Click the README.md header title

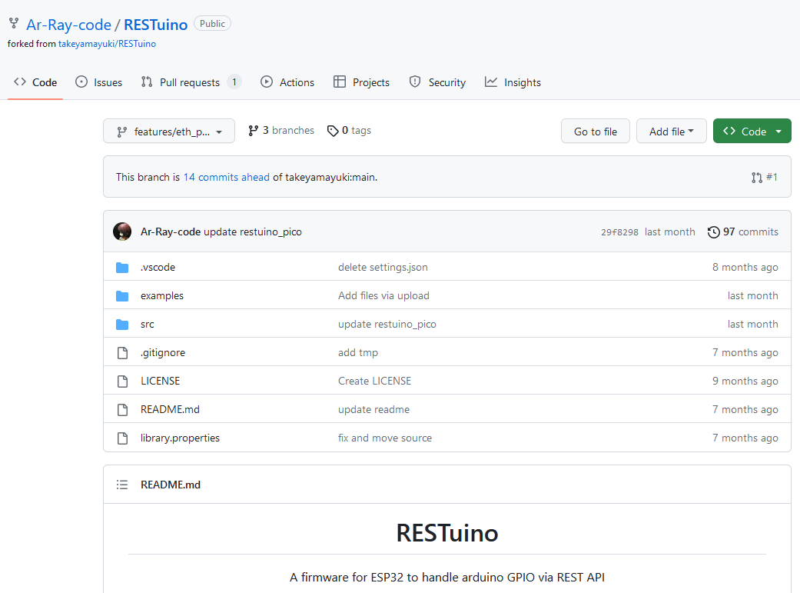(171, 485)
